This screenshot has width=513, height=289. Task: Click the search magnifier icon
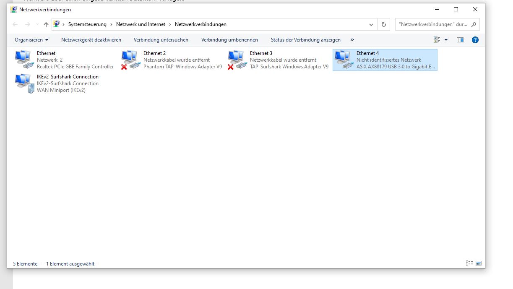coord(474,24)
